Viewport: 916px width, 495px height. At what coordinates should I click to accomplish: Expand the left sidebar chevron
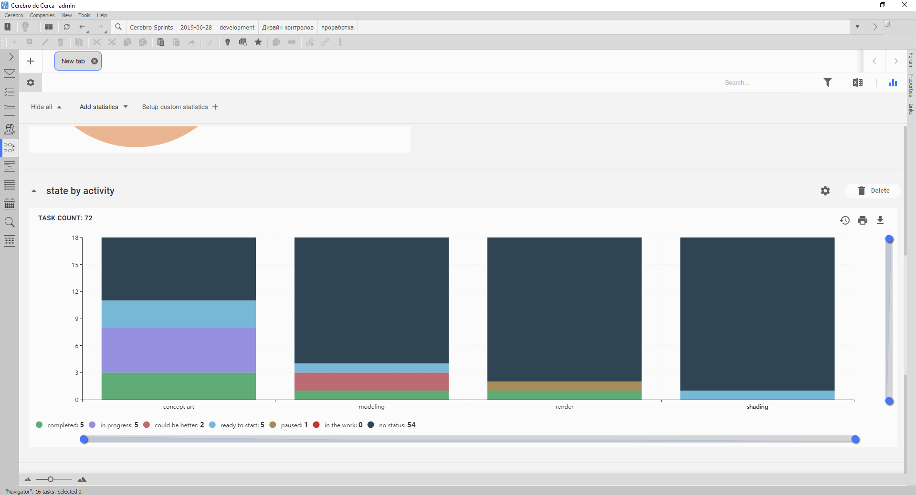click(x=11, y=57)
